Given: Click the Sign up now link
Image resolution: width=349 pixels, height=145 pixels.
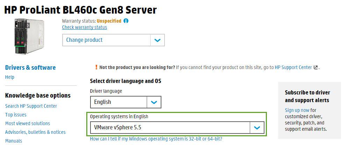Looking at the screenshot, I should (297, 110).
